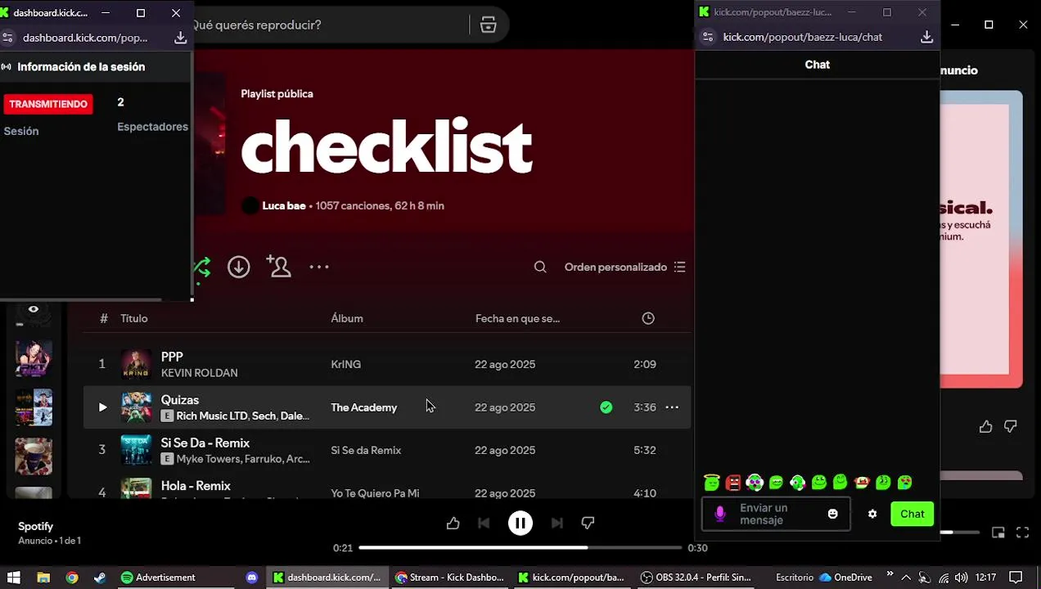
Task: Click download icon in Kick popout address bar
Action: coord(926,37)
